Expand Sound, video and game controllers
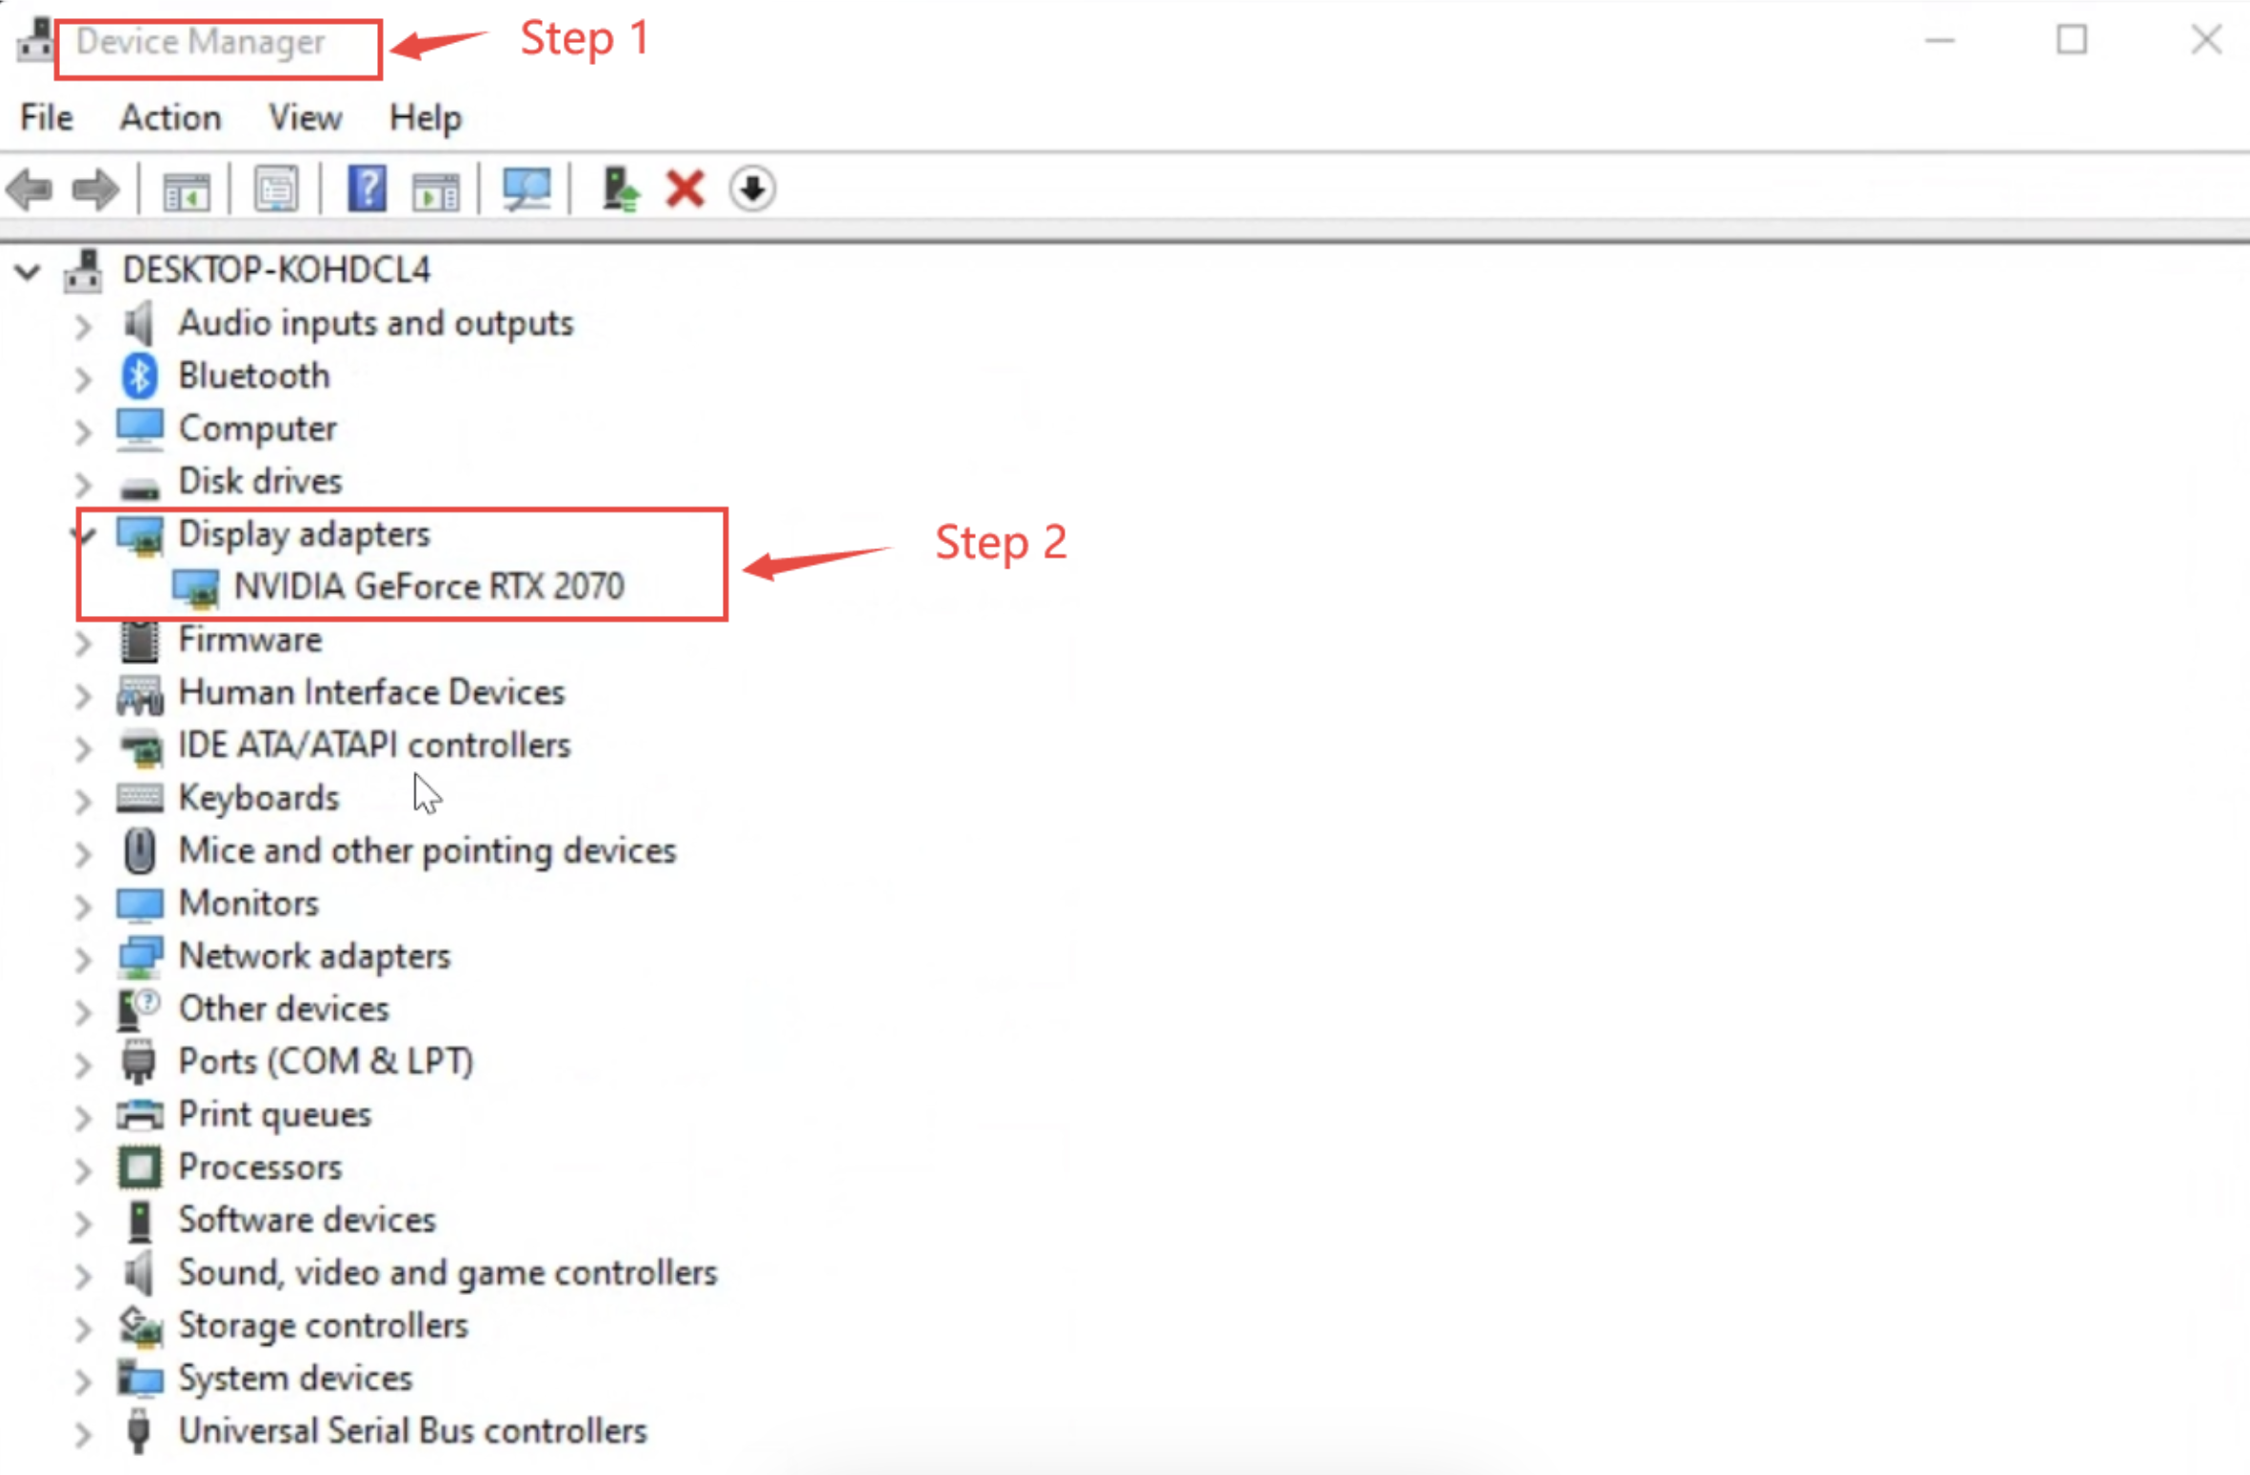The width and height of the screenshot is (2250, 1475). point(84,1276)
